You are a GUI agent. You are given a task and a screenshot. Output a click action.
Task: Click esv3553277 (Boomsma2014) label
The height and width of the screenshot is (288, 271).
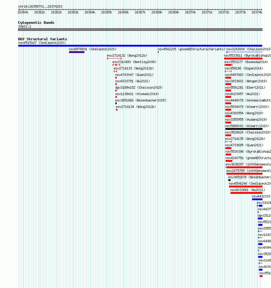tap(246, 62)
